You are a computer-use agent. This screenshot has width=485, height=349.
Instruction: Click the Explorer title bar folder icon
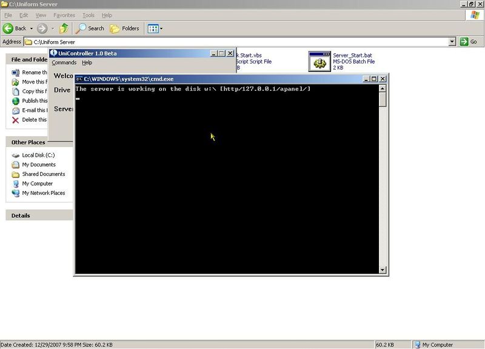click(x=4, y=4)
